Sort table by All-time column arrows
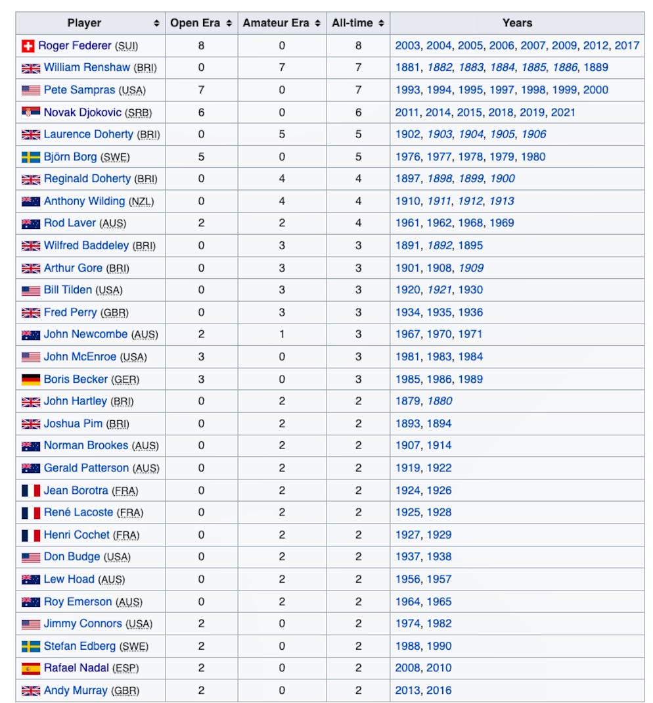 (x=381, y=23)
